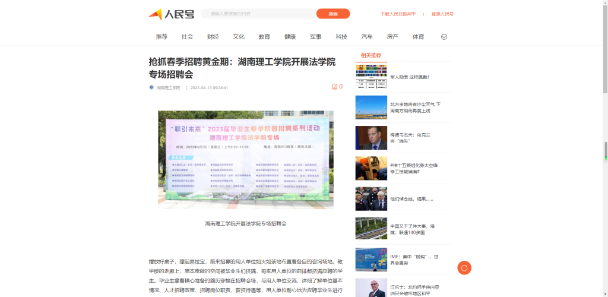Click the 下载人民日报APP link

pos(398,14)
